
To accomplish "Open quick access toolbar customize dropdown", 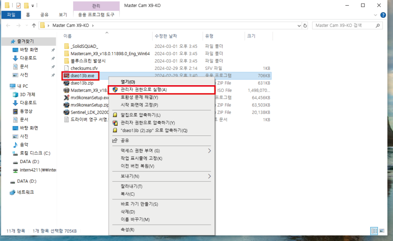I will point(33,6).
